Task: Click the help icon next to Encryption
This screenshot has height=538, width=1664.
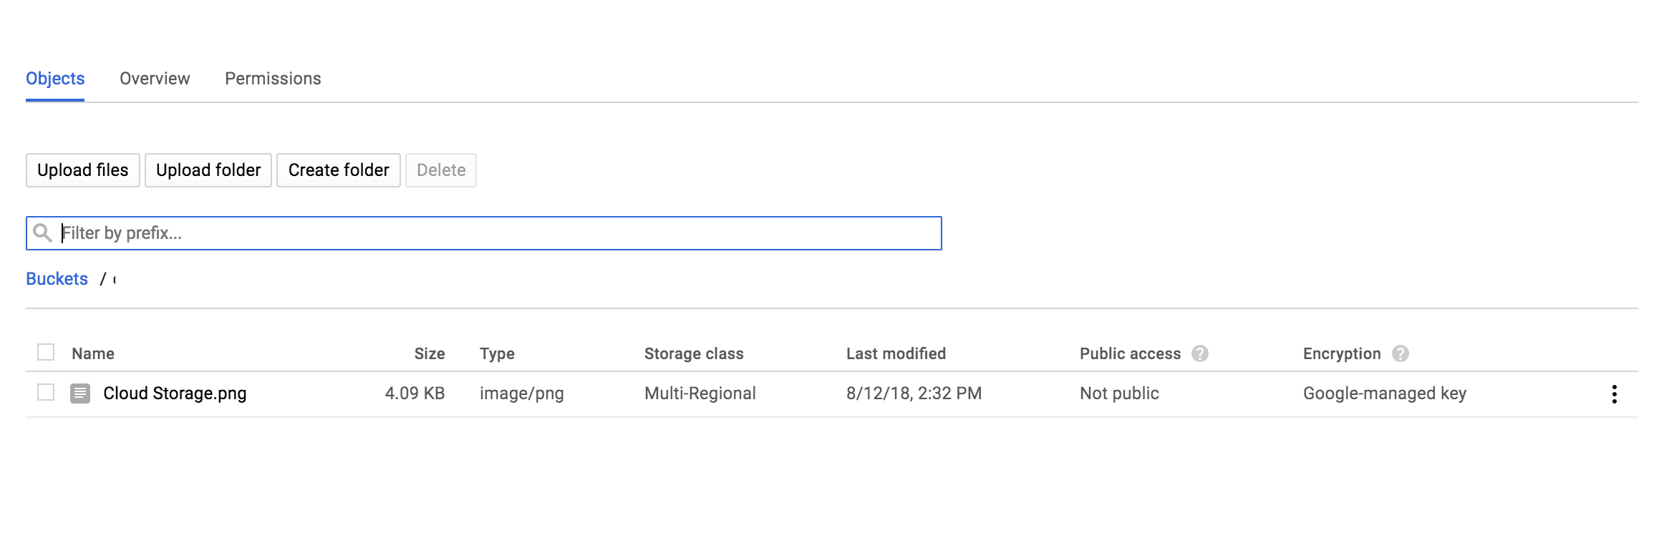Action: [1401, 353]
